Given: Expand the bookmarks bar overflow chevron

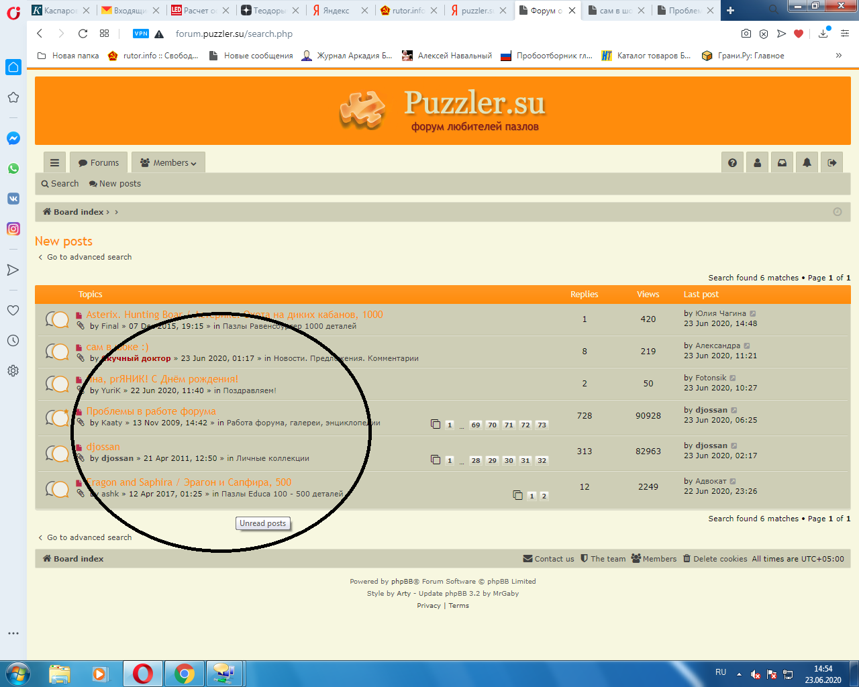Looking at the screenshot, I should point(838,56).
